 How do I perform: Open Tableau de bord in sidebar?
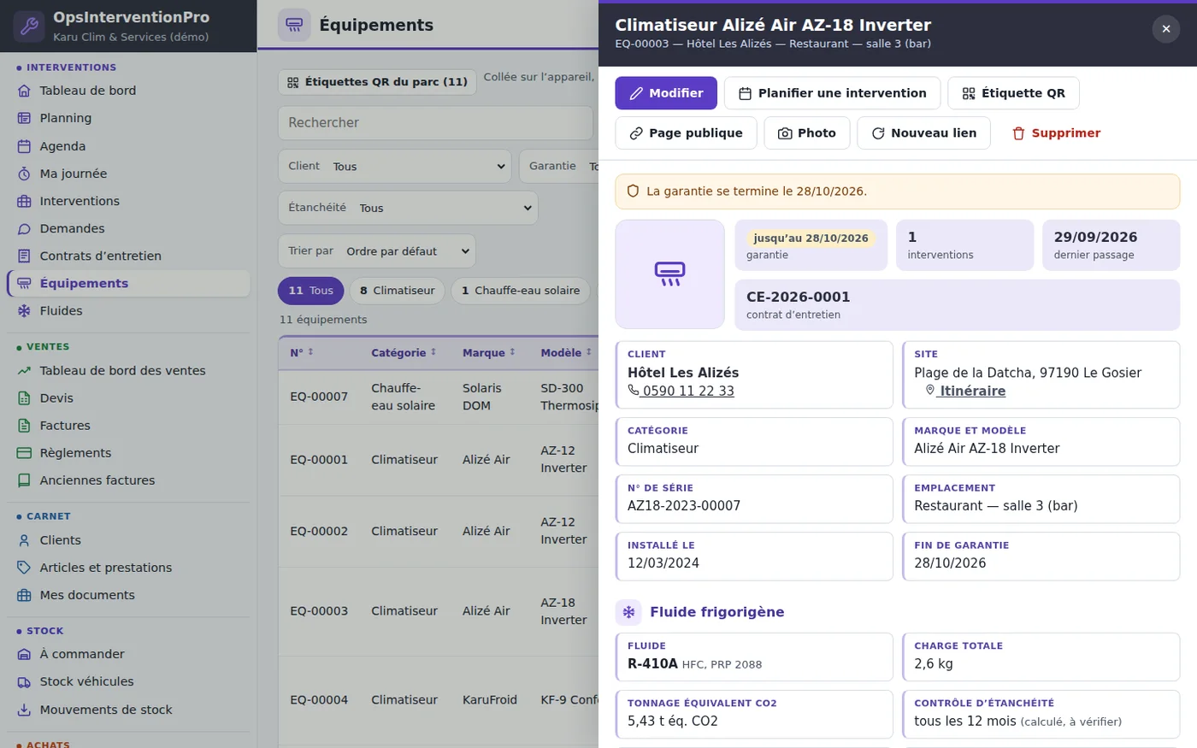pyautogui.click(x=128, y=91)
